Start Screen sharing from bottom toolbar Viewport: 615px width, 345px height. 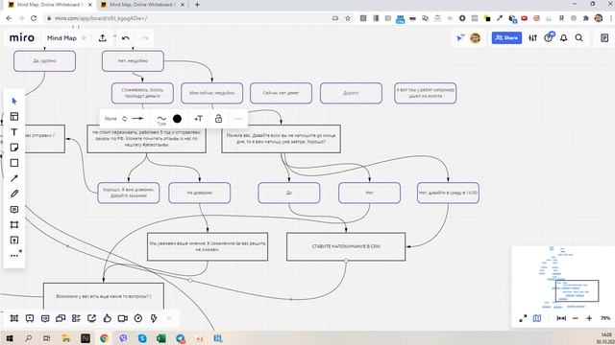click(x=92, y=318)
